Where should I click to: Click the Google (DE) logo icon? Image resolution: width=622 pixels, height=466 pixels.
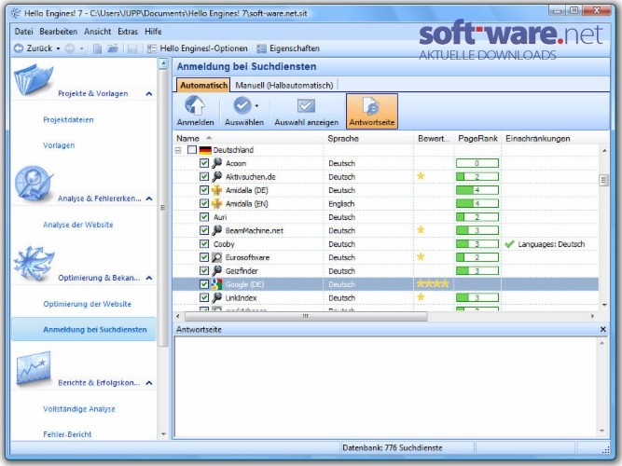tap(216, 284)
